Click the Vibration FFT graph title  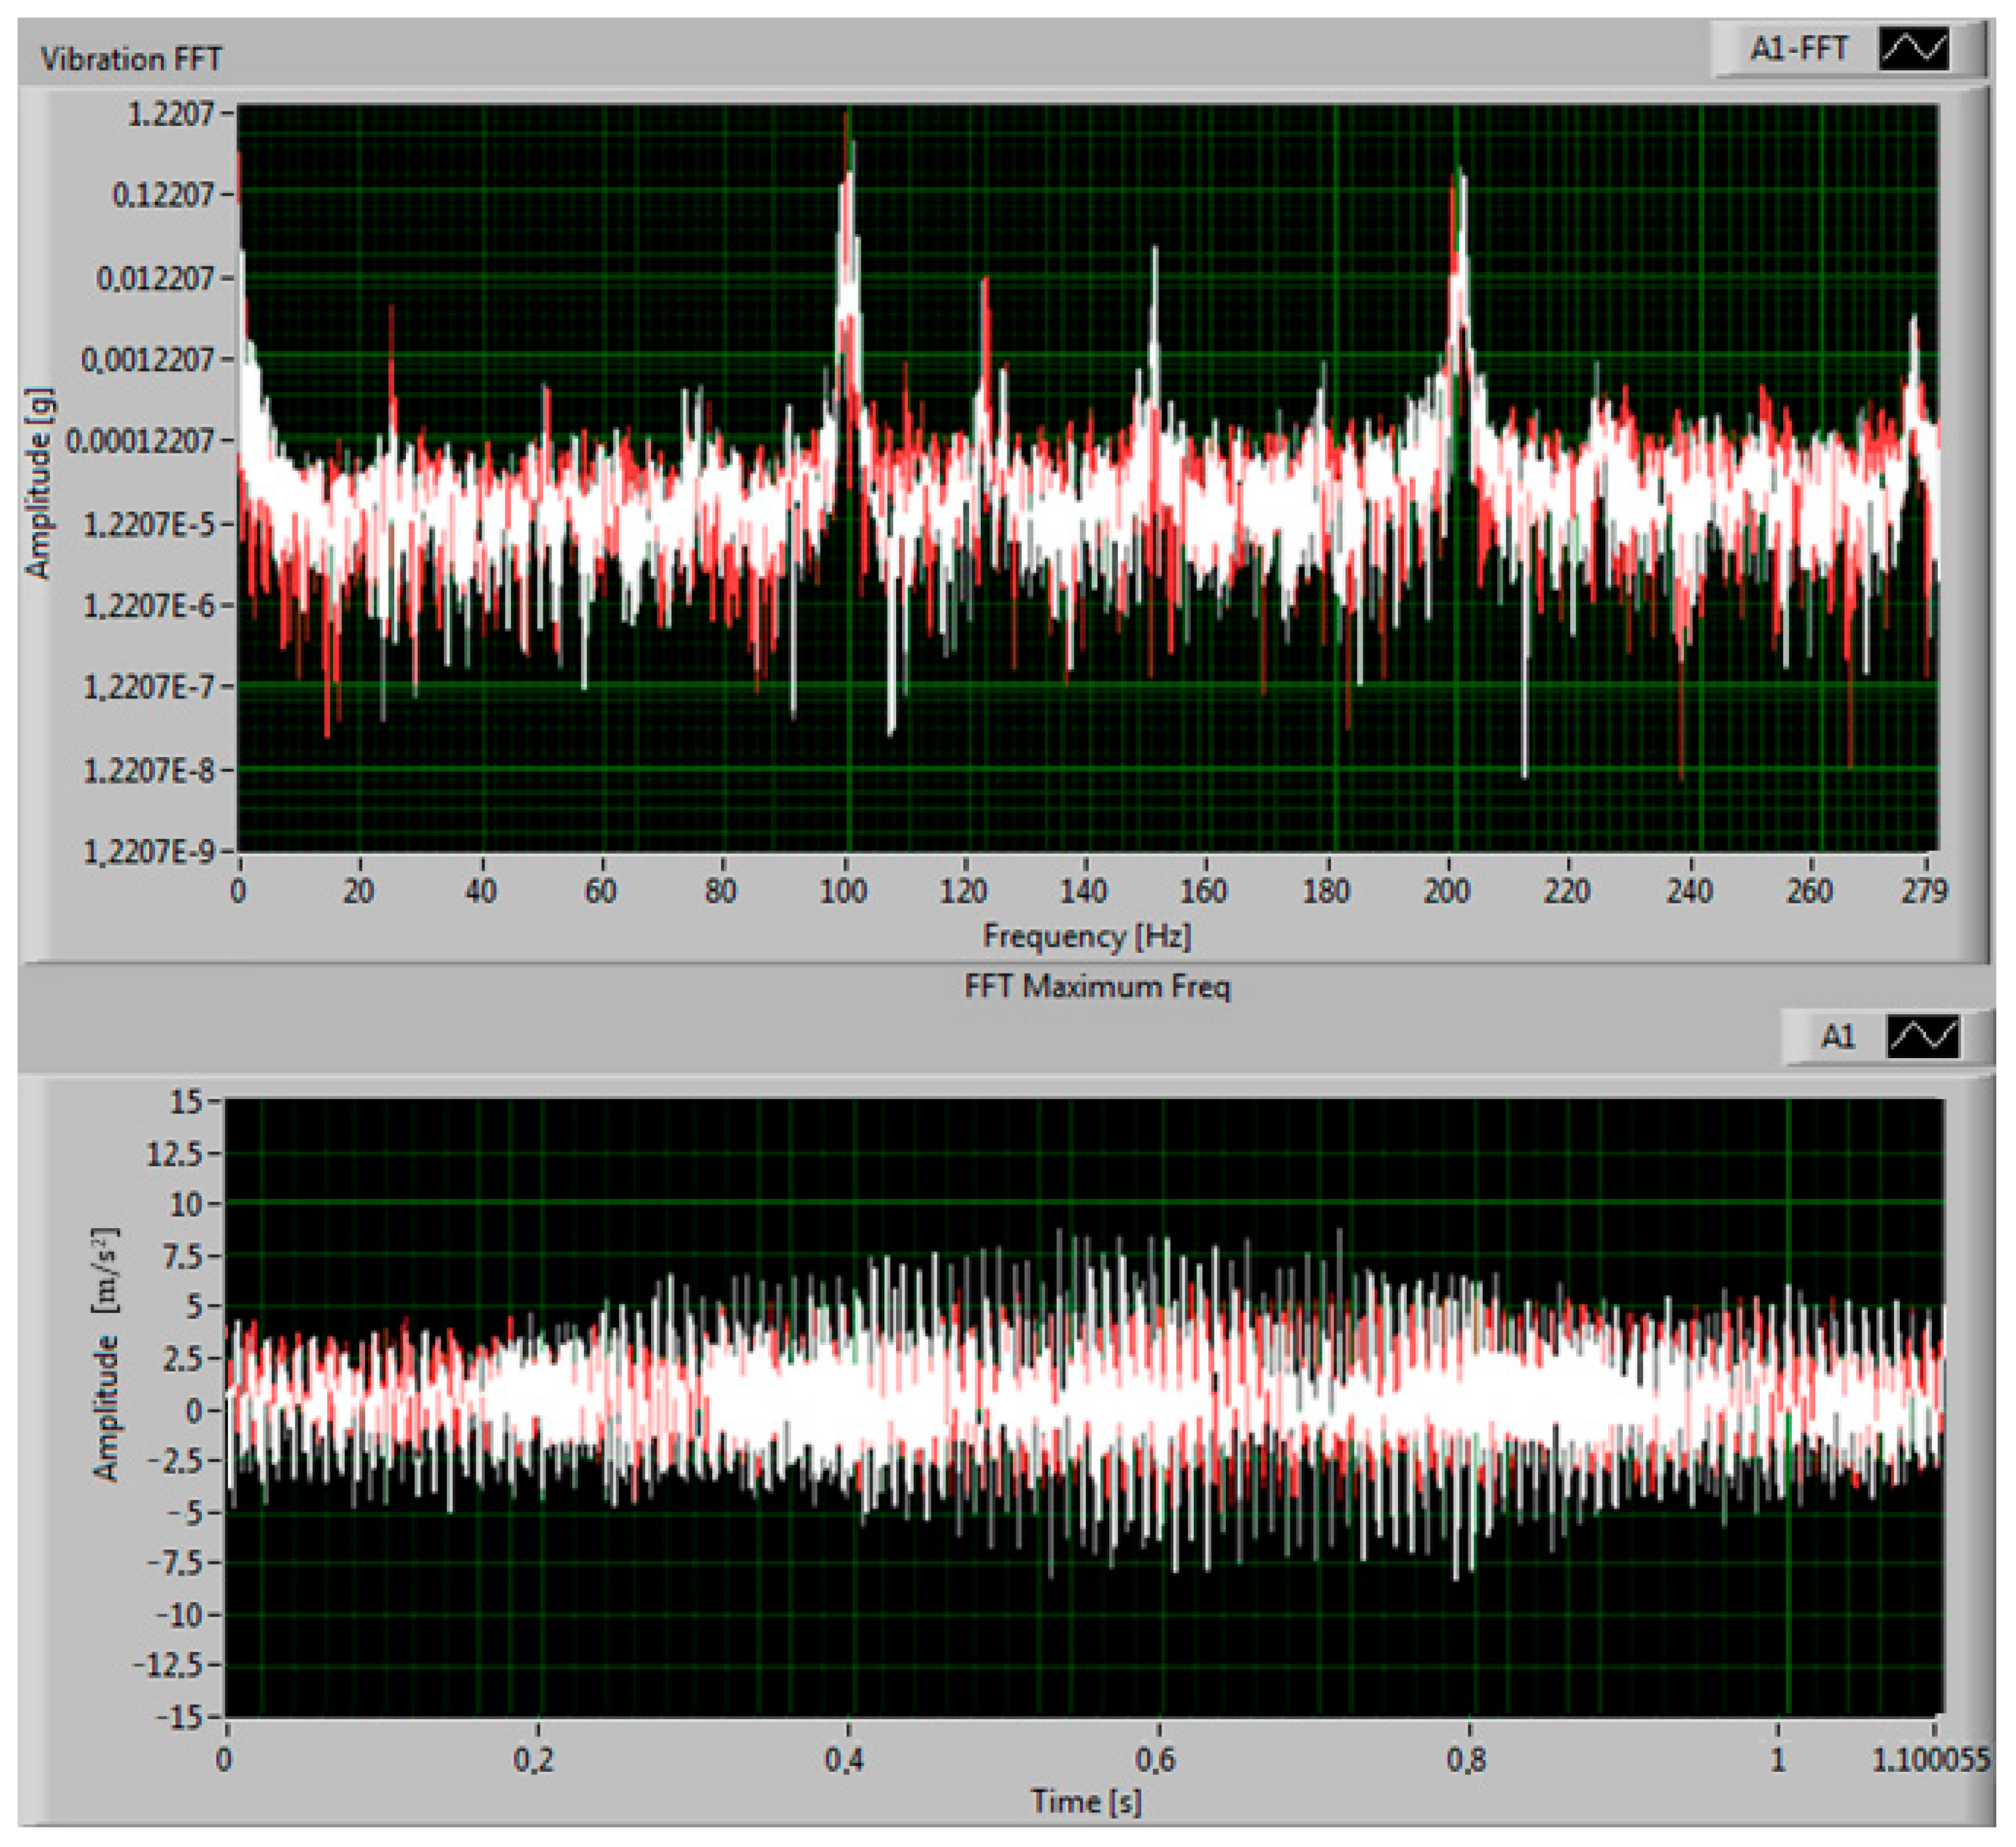[131, 59]
